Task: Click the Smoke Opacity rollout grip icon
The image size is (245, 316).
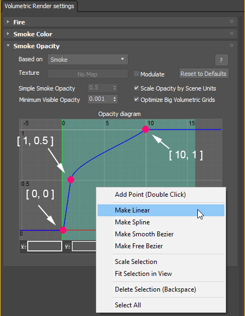Action: [231, 45]
